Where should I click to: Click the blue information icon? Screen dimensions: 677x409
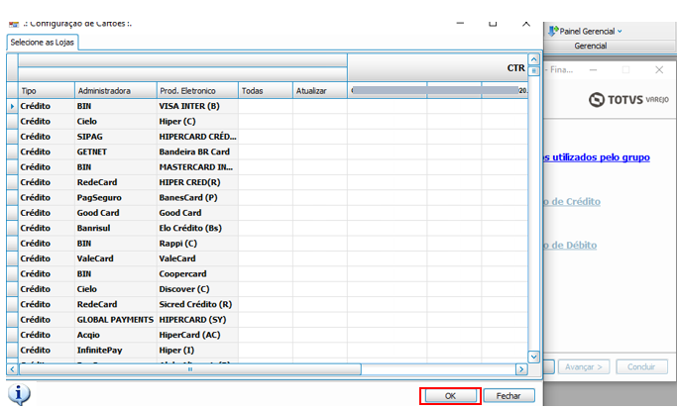pyautogui.click(x=19, y=394)
